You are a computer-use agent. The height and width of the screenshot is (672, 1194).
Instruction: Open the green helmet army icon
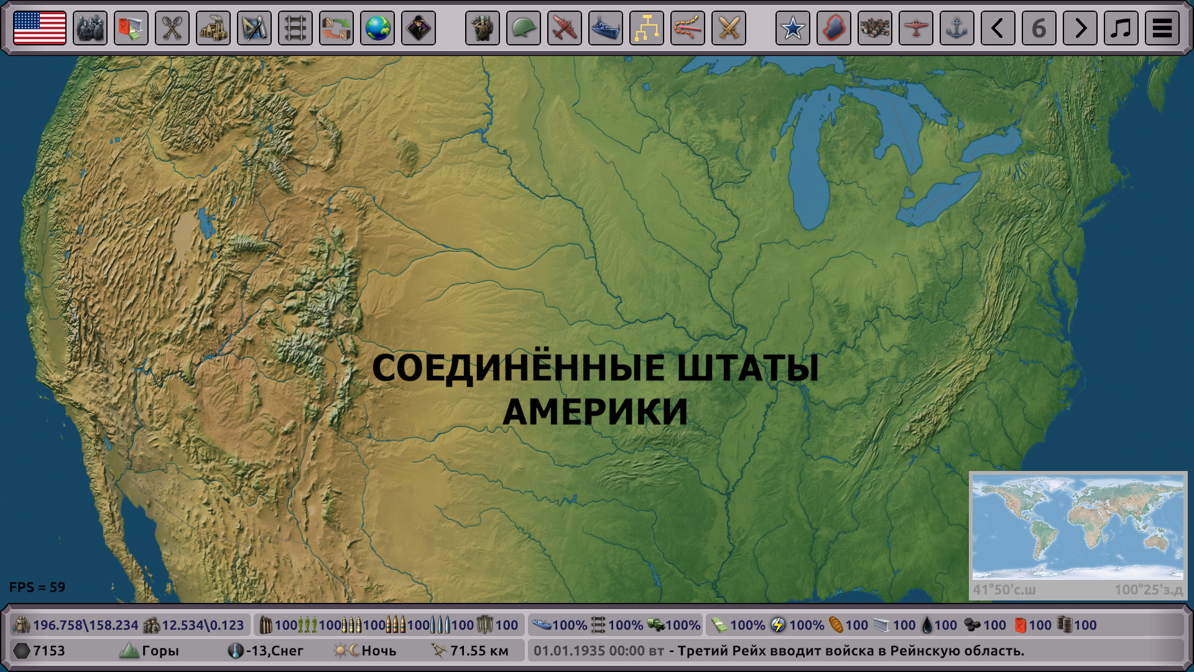tap(524, 28)
